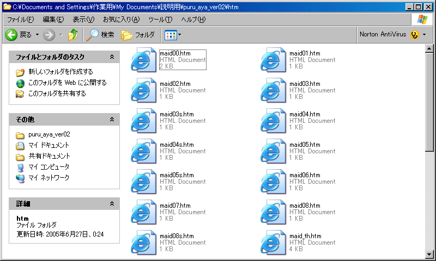Open the Norton AntiVirus dropdown arrow
436x261 pixels.
coord(425,35)
